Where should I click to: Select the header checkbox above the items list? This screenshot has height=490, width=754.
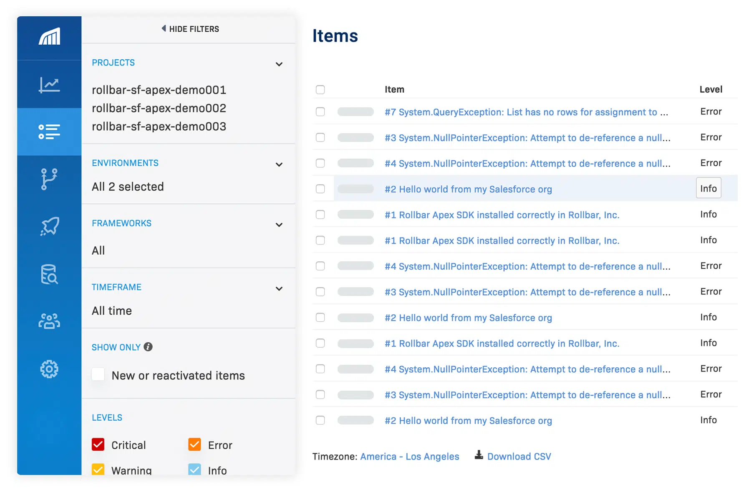click(x=320, y=89)
